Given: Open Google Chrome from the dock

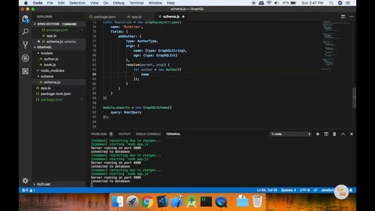Looking at the screenshot, I should click(x=147, y=202).
